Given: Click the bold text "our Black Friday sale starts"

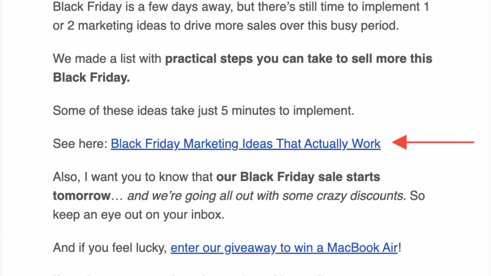Looking at the screenshot, I should pos(298,176).
